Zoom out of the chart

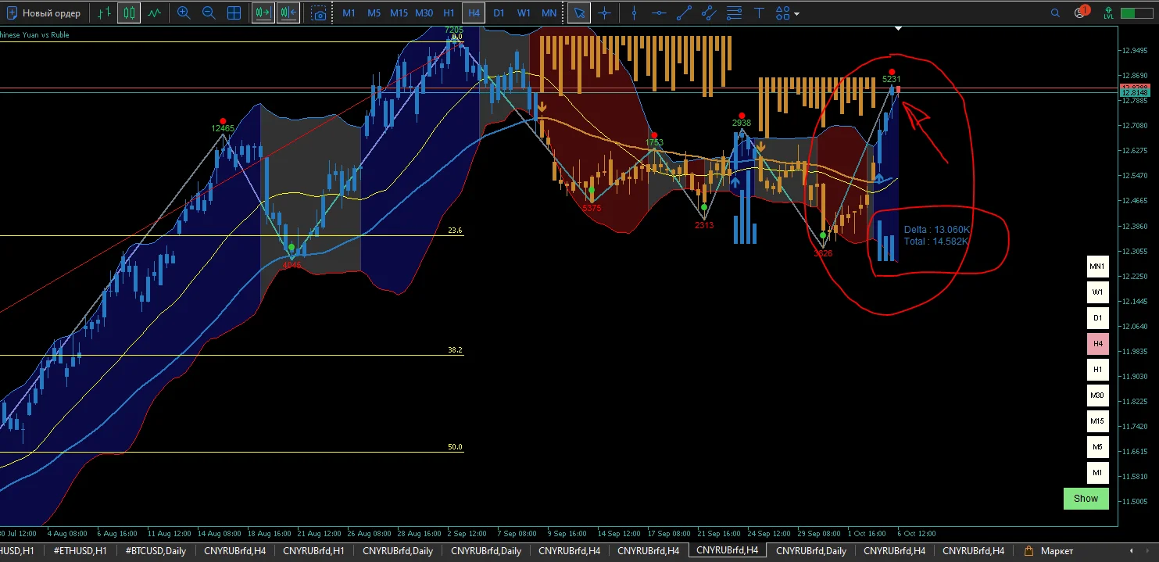[209, 13]
